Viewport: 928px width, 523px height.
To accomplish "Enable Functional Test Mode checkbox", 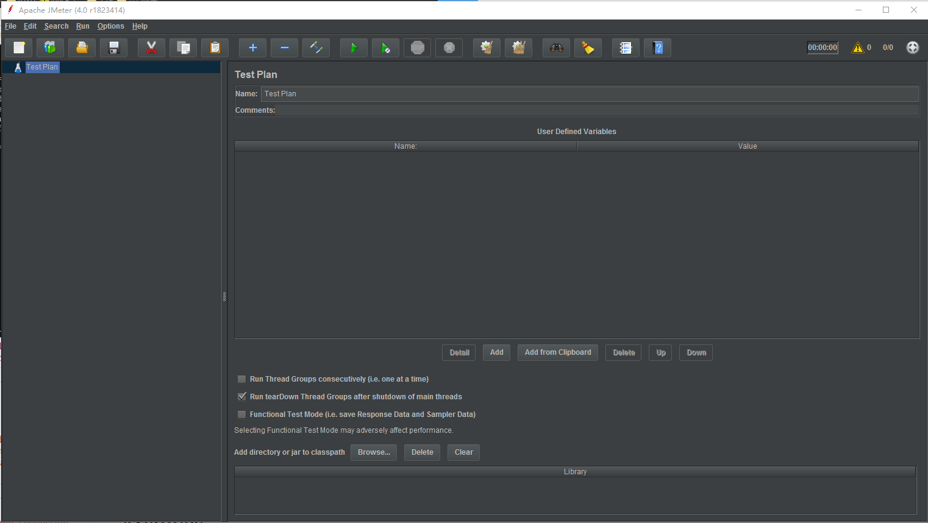I will [x=242, y=414].
